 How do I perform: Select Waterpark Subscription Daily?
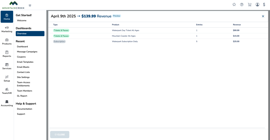pyautogui.click(x=125, y=41)
